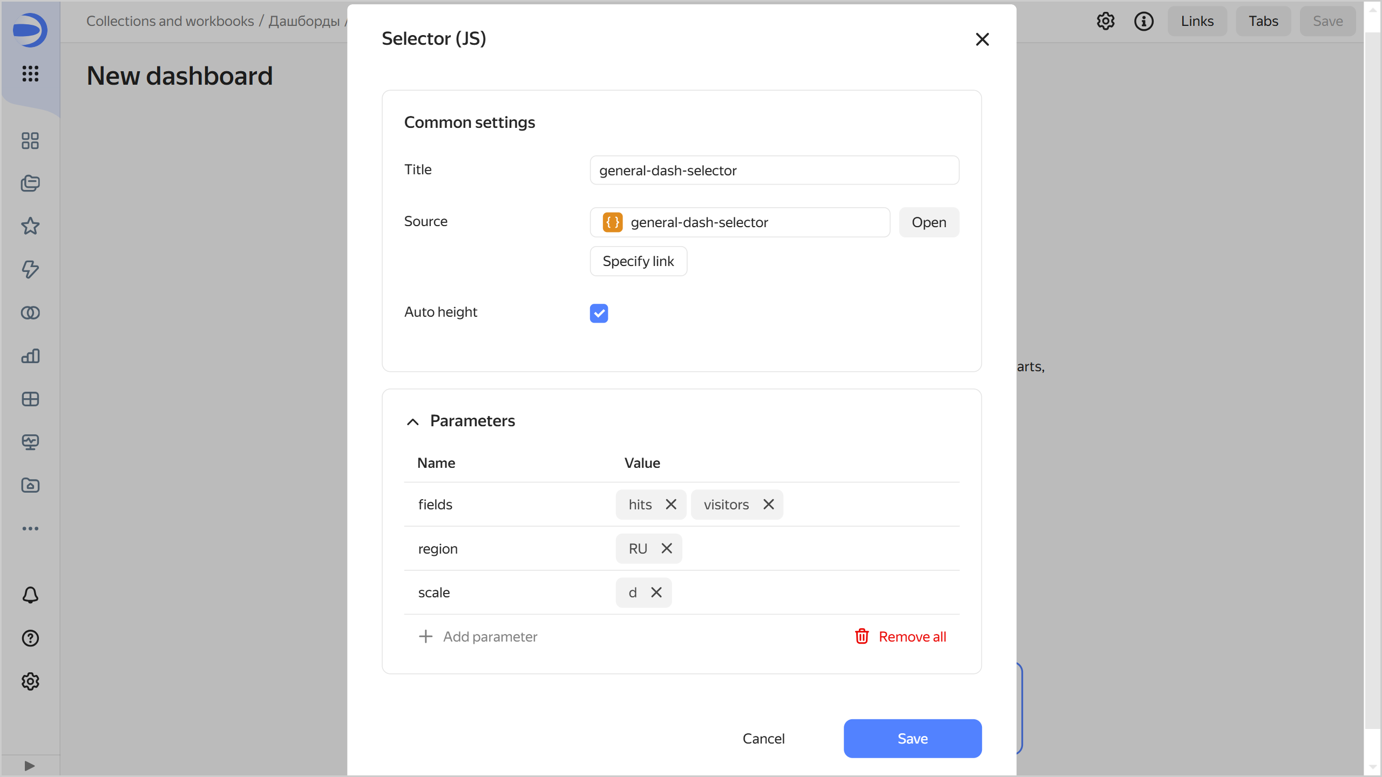Open dashboards via the grid table icon
The width and height of the screenshot is (1382, 777).
pos(30,399)
